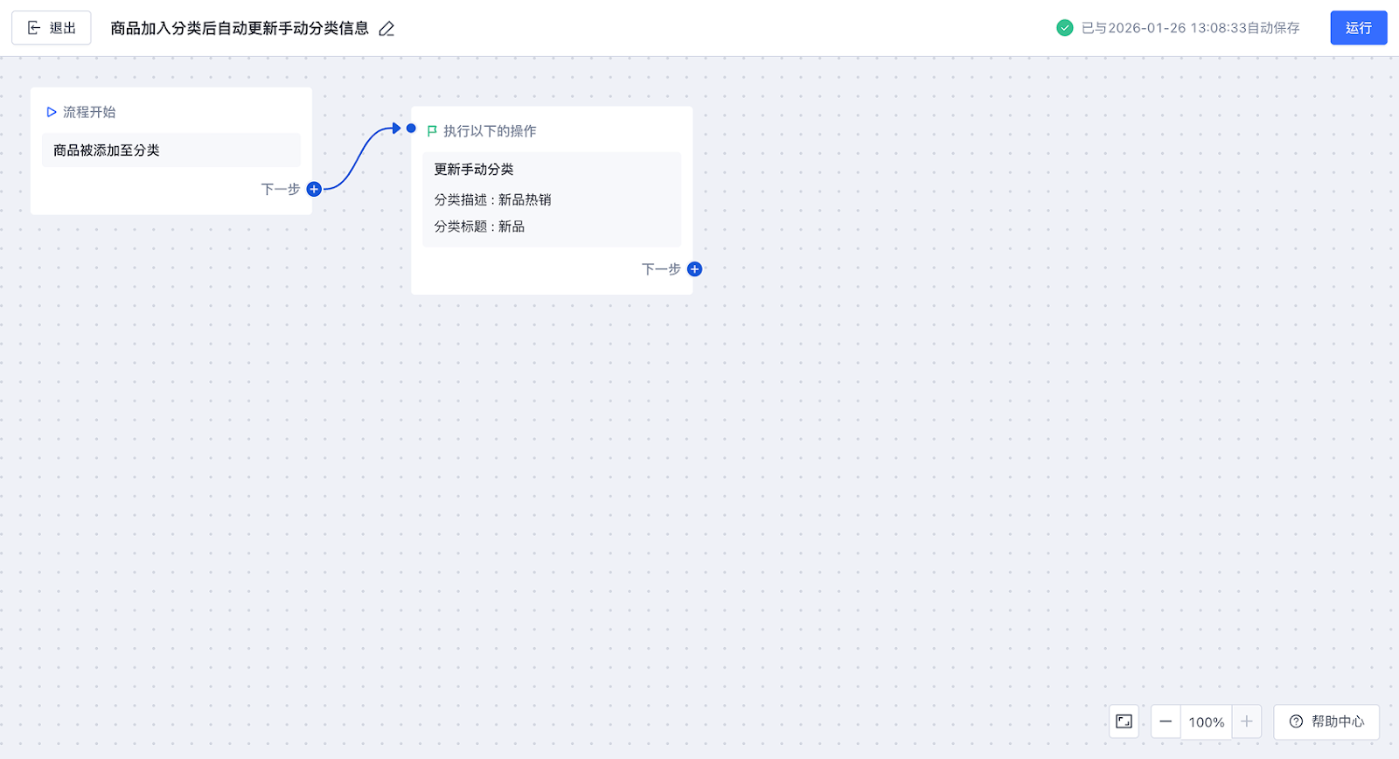Click the workflow title 商品加入分类后自动更新手动分类信息
Image resolution: width=1399 pixels, height=759 pixels.
coord(240,29)
